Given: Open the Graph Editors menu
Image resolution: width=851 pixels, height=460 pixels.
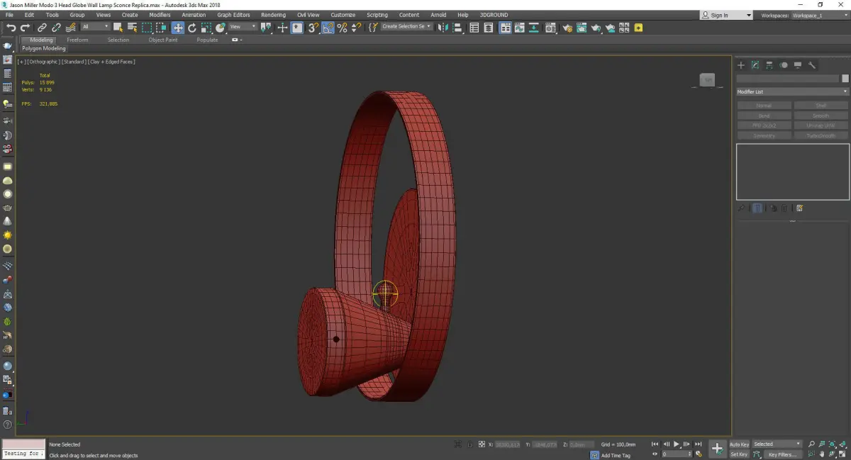Looking at the screenshot, I should pyautogui.click(x=233, y=15).
